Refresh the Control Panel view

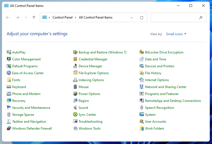coord(141,18)
